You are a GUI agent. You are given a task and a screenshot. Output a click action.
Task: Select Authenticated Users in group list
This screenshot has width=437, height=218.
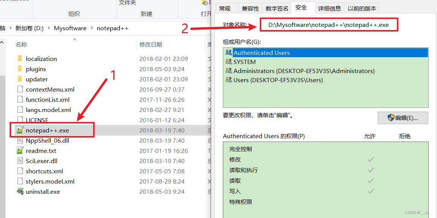coord(325,53)
